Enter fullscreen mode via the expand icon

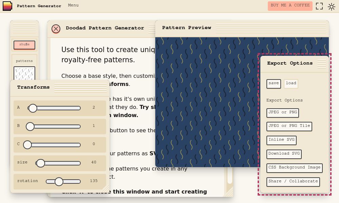tap(319, 6)
